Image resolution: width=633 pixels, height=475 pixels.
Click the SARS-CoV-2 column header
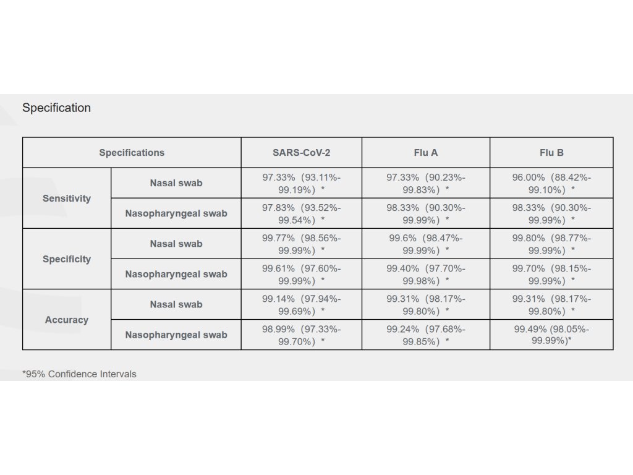pyautogui.click(x=301, y=152)
